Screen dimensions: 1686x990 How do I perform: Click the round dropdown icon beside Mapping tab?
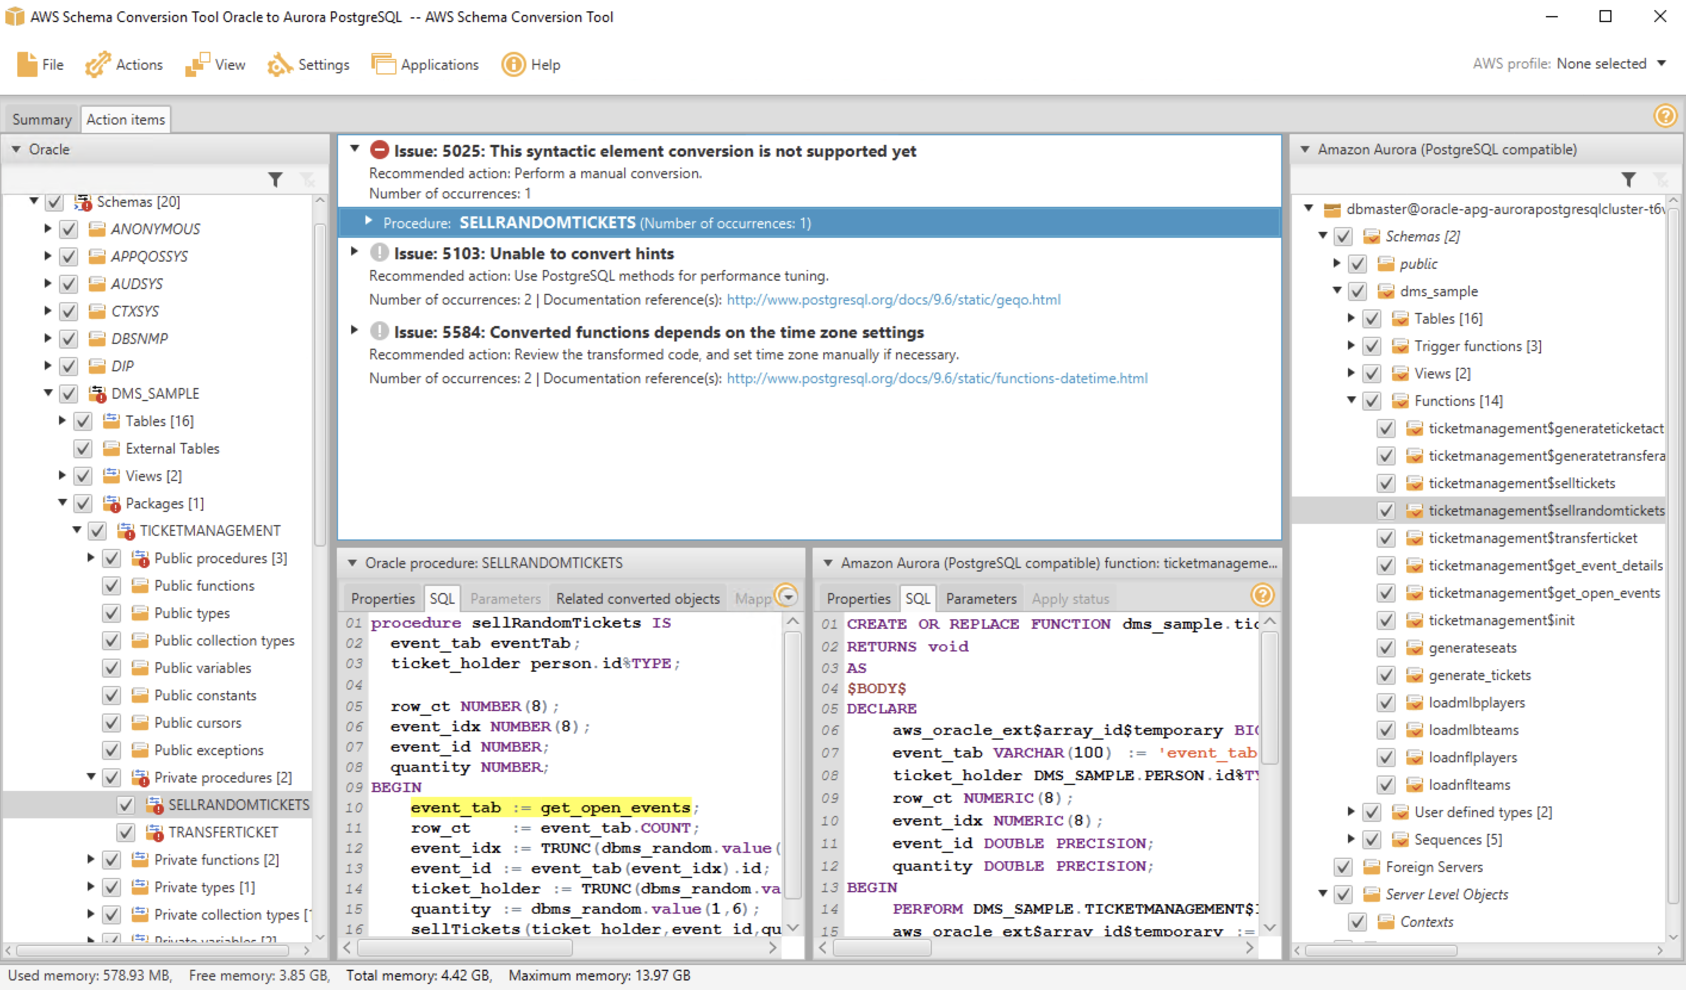coord(786,595)
